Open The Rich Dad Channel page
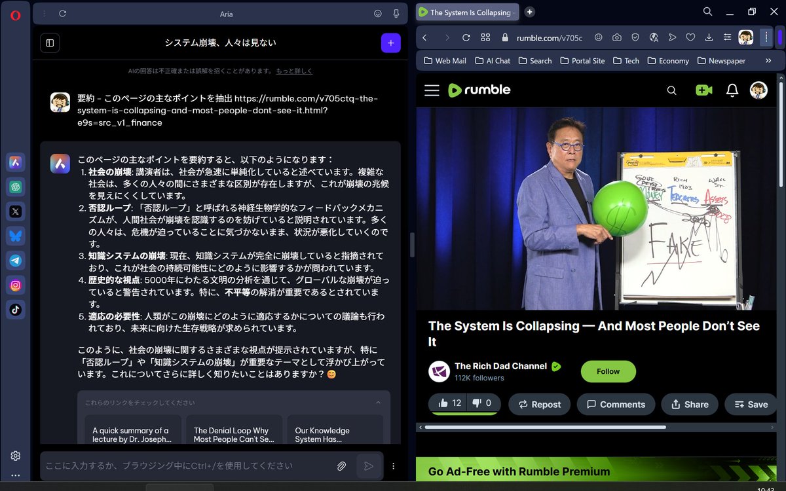This screenshot has height=491, width=786. tap(501, 366)
